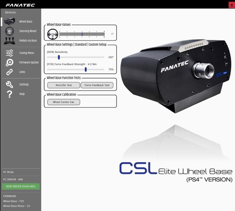Click the CSL Elite wheel base product image
This screenshot has height=211, width=235.
pyautogui.click(x=176, y=76)
